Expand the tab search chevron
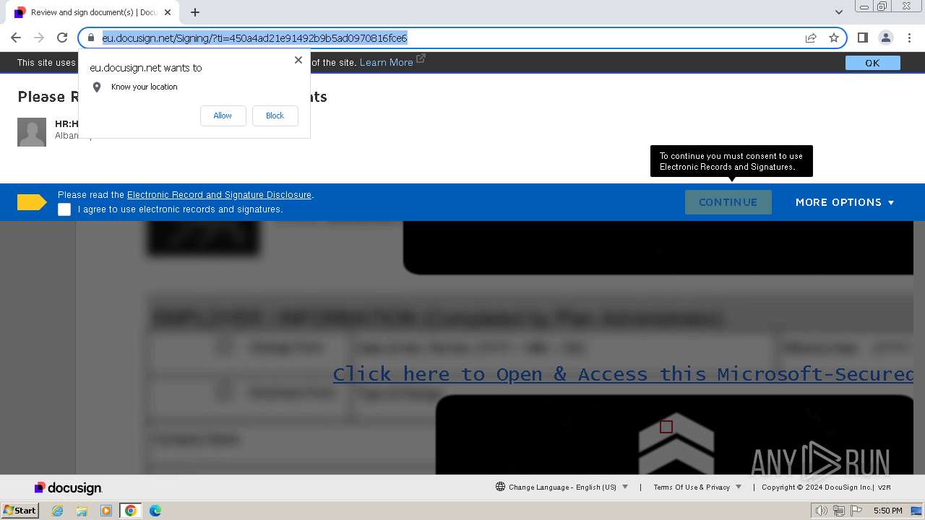The image size is (925, 520). (838, 12)
